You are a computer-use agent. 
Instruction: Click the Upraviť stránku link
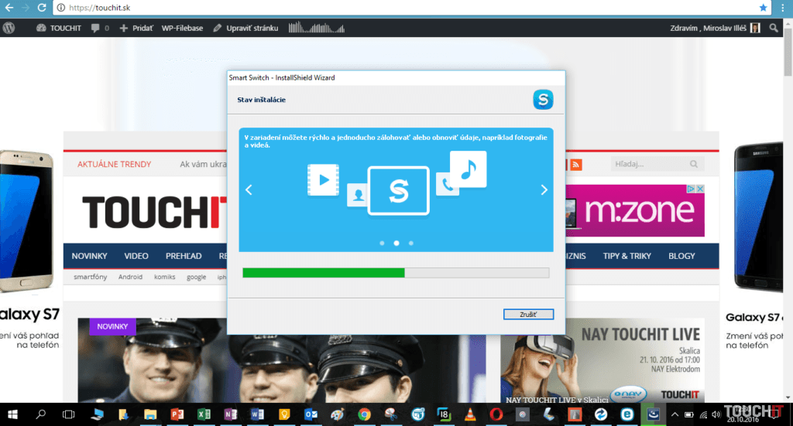point(245,28)
